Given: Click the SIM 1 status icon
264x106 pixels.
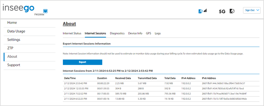Looking at the screenshot, I should [x=201, y=11].
